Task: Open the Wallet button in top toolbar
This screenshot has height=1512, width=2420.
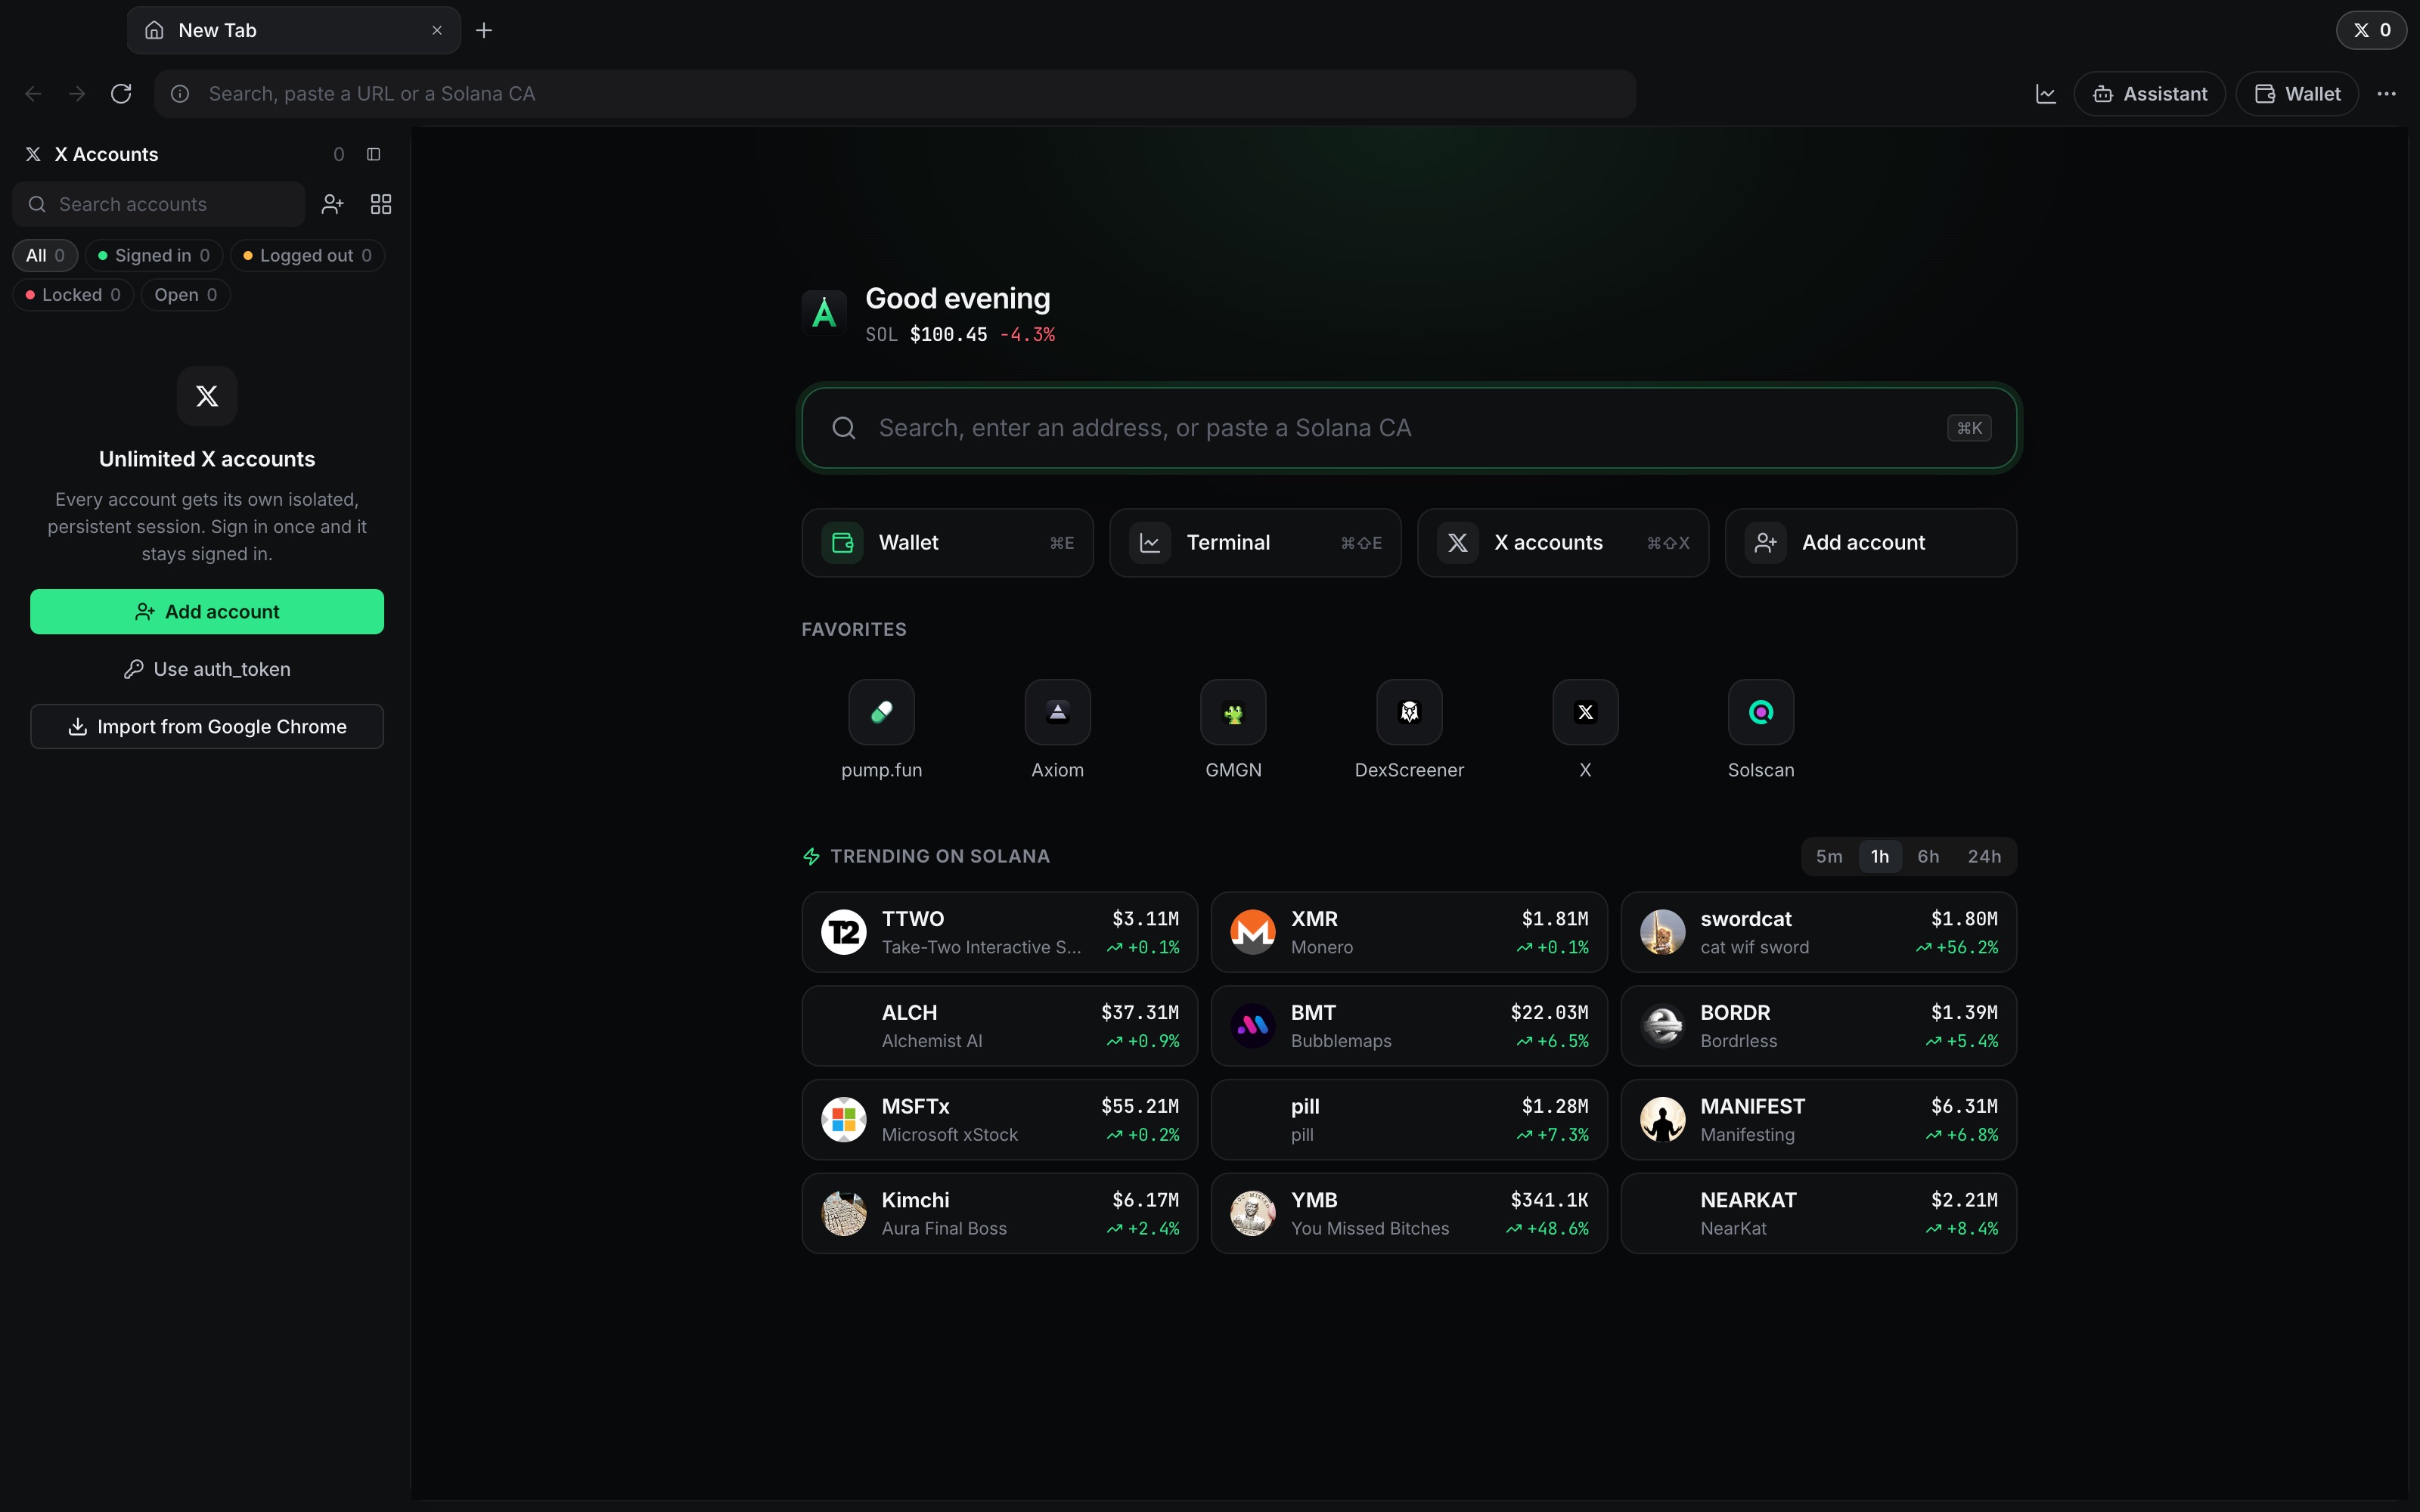Action: point(2297,94)
